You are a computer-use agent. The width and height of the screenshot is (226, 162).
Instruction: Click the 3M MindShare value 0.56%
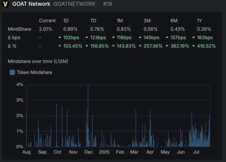tap(151, 29)
